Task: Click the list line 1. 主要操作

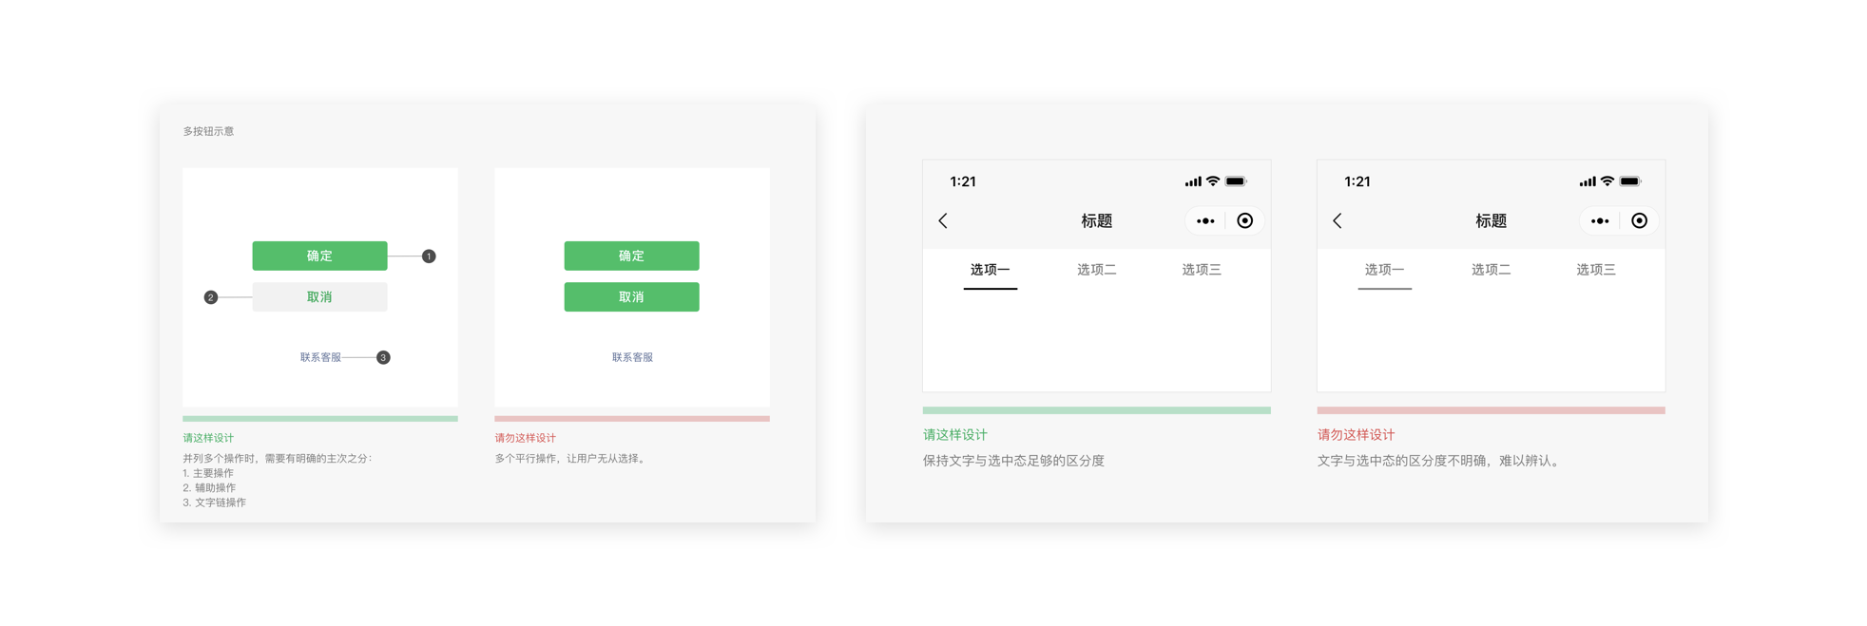Action: [208, 473]
